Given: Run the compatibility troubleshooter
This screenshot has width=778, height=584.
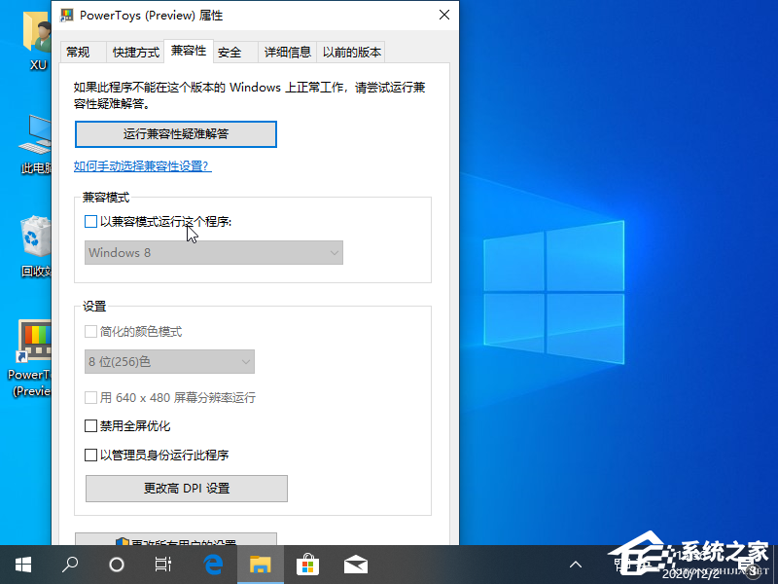Looking at the screenshot, I should point(176,133).
